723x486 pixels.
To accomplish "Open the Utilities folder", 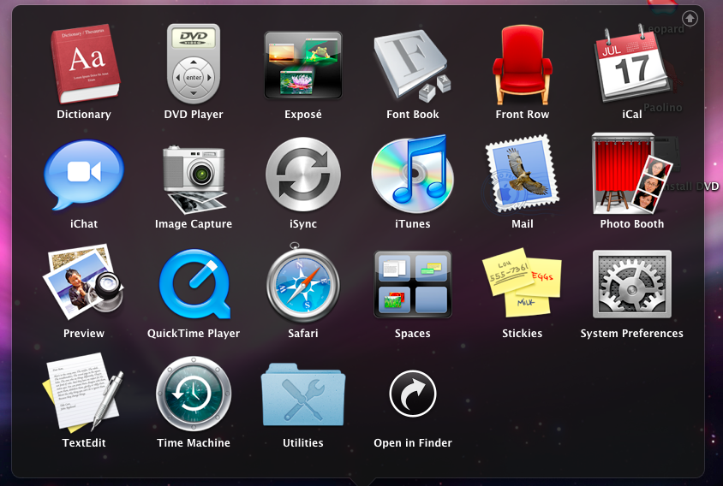I will 303,394.
